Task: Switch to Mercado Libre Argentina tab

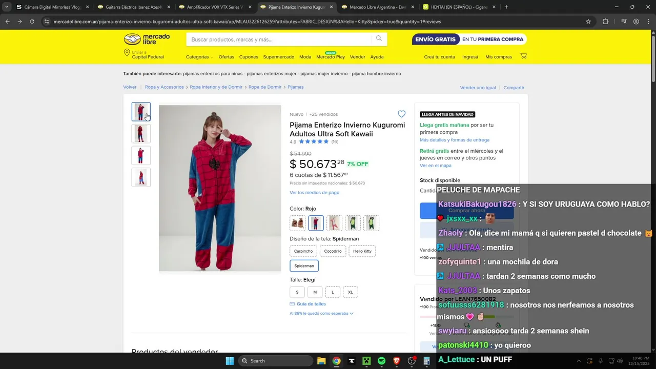Action: [377, 7]
